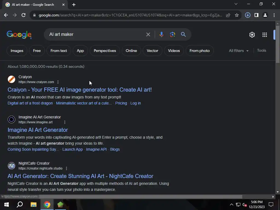Image resolution: width=280 pixels, height=210 pixels.
Task: Open the Chrome side panel
Action: click(256, 15)
